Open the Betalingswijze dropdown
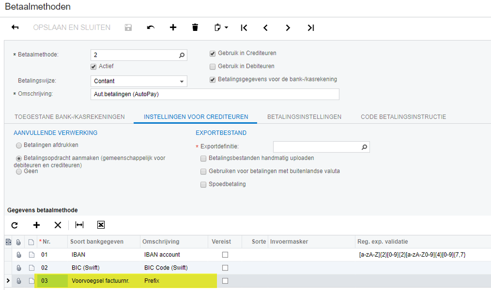 182,81
